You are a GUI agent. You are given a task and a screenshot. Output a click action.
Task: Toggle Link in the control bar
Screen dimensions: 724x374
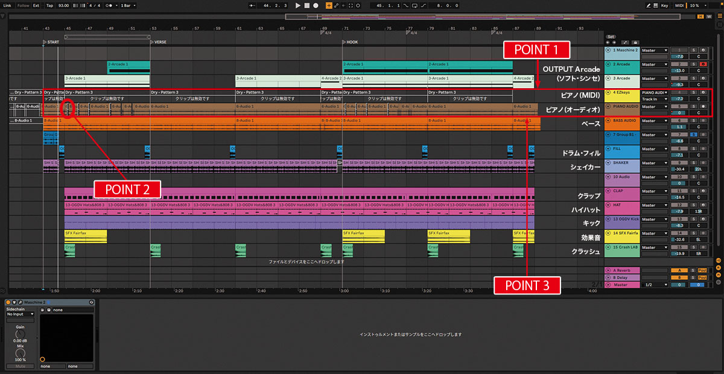click(7, 5)
